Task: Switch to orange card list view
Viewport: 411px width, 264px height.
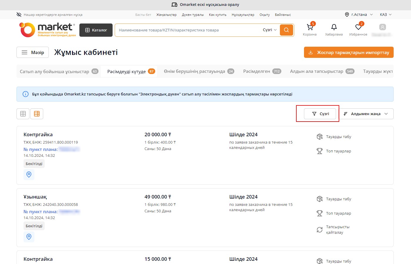Action: [x=37, y=114]
